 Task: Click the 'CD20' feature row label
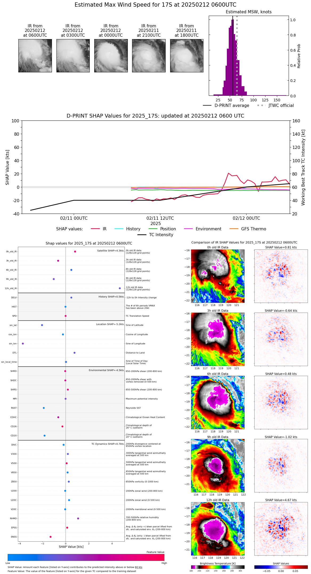(x=14, y=436)
